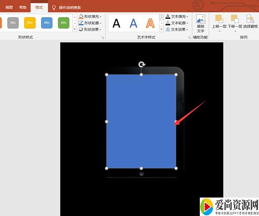Click the 替换文字 alt text button
This screenshot has height=216, width=259.
tap(201, 24)
